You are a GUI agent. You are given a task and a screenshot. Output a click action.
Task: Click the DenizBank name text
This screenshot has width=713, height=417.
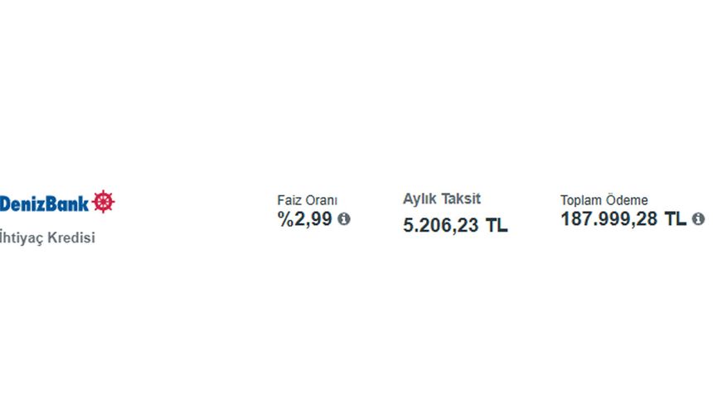(44, 203)
